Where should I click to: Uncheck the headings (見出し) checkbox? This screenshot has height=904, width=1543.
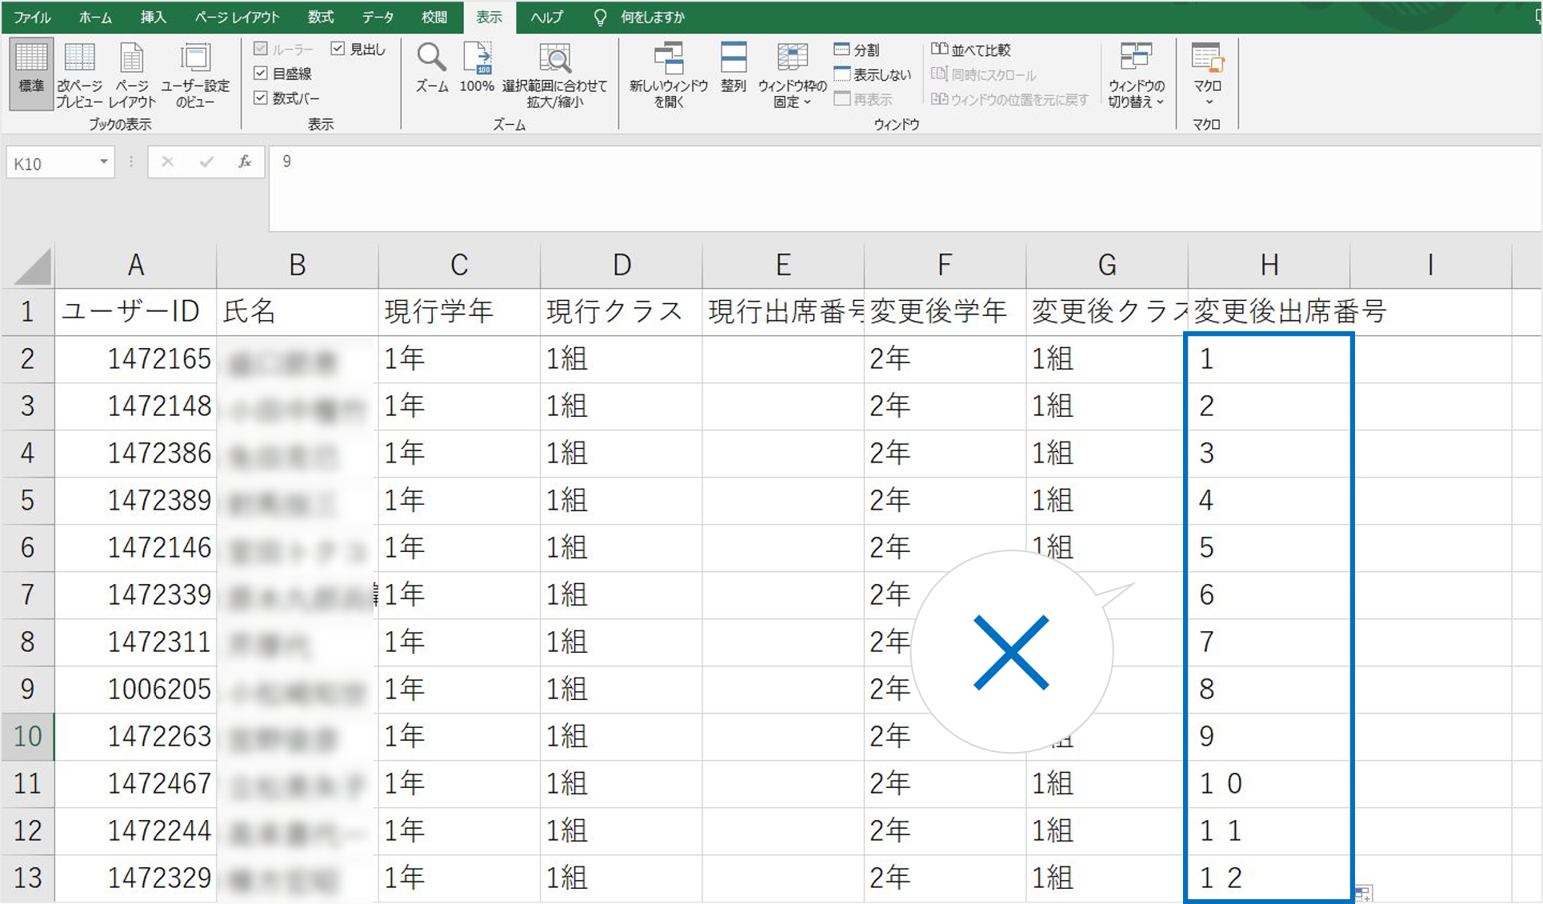click(x=338, y=49)
